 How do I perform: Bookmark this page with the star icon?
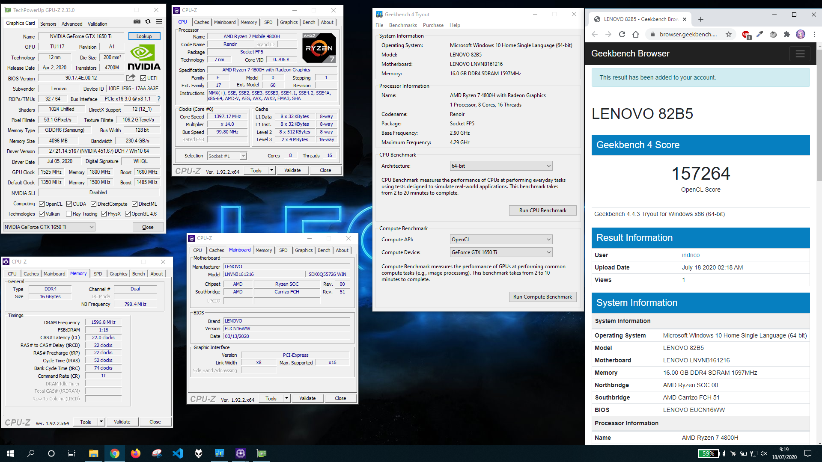729,34
